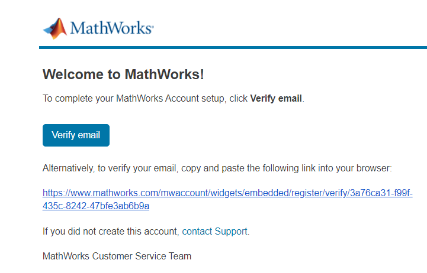Click the wrapped link ending 47bfe3ab6b9a

tap(96, 206)
